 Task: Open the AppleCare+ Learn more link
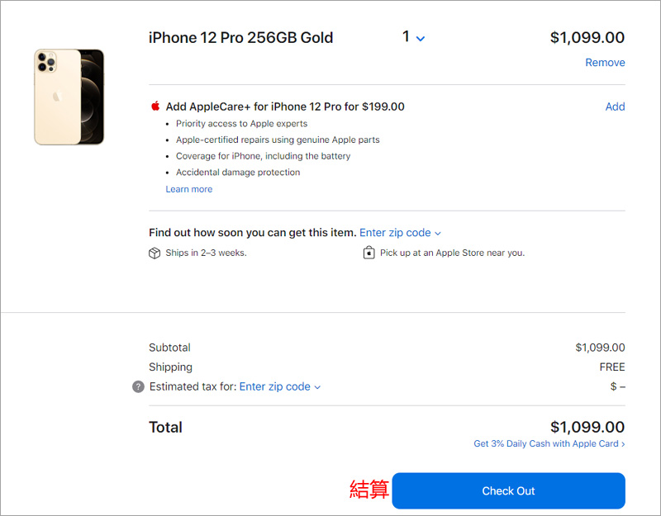click(x=188, y=189)
